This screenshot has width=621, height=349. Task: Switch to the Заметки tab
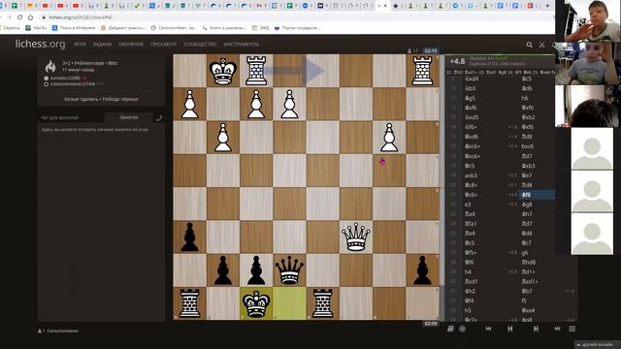(x=129, y=117)
